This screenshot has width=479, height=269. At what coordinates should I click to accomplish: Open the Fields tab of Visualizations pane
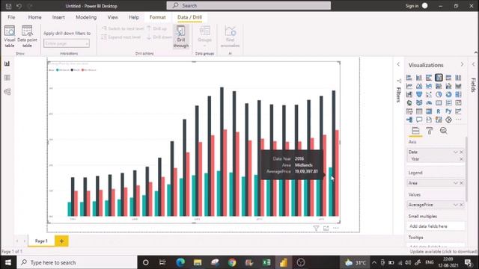coord(415,131)
